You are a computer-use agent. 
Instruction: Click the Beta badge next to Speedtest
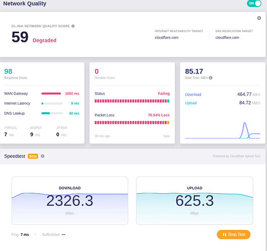pyautogui.click(x=33, y=156)
